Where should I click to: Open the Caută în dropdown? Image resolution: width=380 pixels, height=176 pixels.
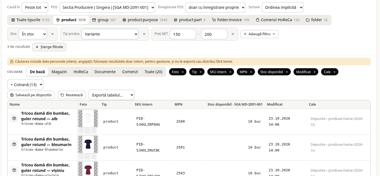(35, 7)
